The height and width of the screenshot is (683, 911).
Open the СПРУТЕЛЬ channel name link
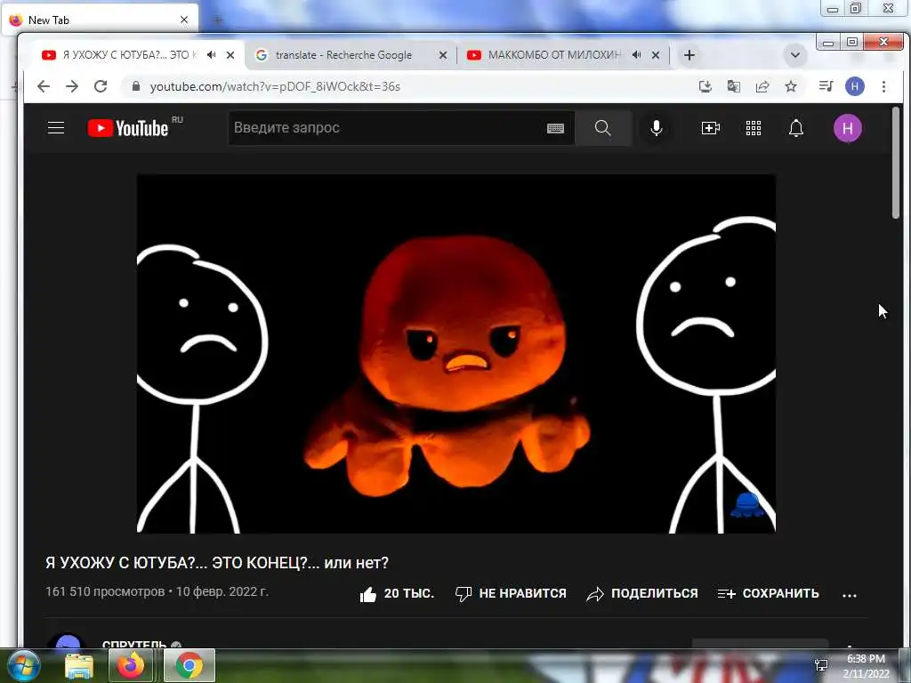click(134, 644)
